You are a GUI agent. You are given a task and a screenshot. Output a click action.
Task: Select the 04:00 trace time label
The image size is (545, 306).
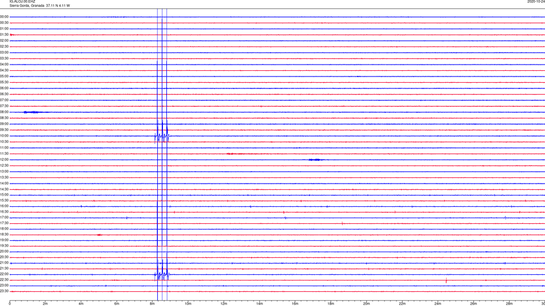coord(5,65)
